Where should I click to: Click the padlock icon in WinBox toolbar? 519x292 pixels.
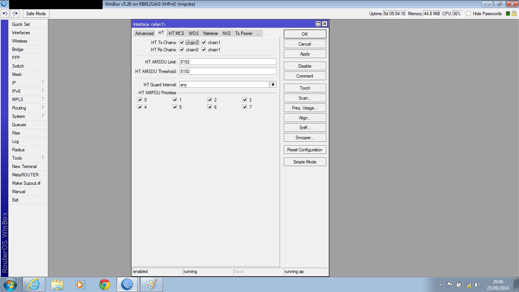pyautogui.click(x=514, y=13)
